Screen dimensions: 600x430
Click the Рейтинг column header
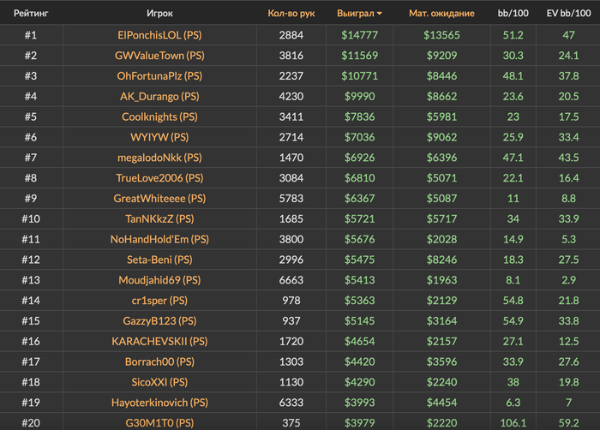[30, 14]
